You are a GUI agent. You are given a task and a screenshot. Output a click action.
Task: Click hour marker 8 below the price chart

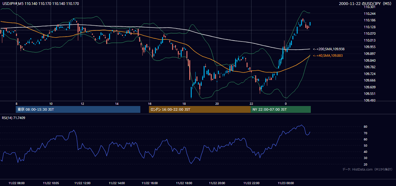click(x=16, y=104)
